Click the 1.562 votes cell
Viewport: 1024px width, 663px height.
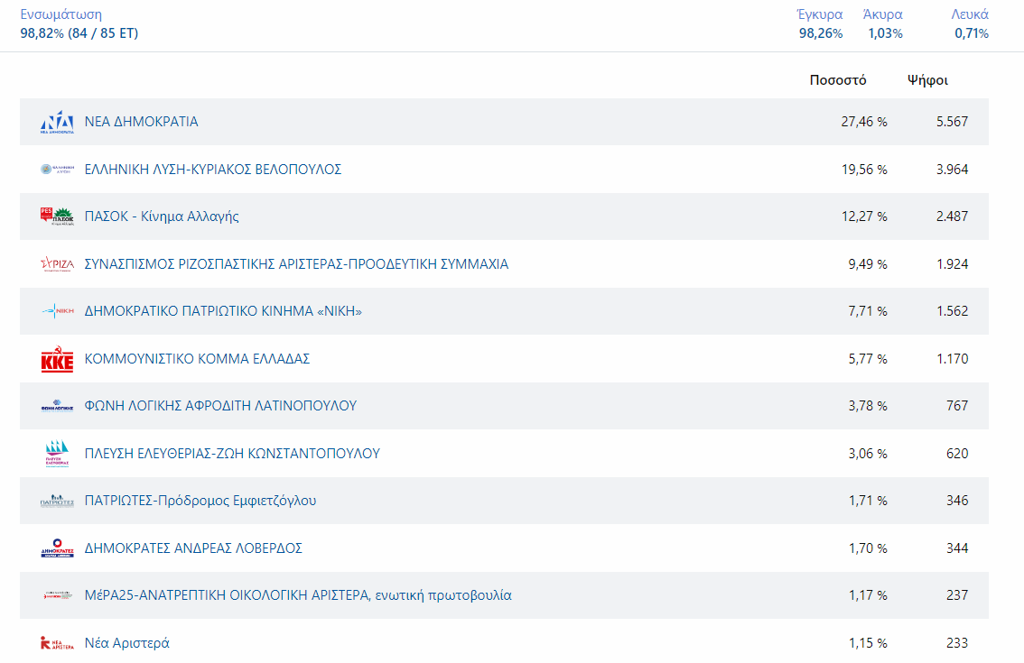point(952,311)
